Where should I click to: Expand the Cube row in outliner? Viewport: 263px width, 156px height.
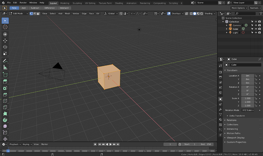(227, 29)
